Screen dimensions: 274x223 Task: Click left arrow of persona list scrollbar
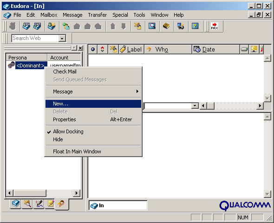(x=9, y=193)
